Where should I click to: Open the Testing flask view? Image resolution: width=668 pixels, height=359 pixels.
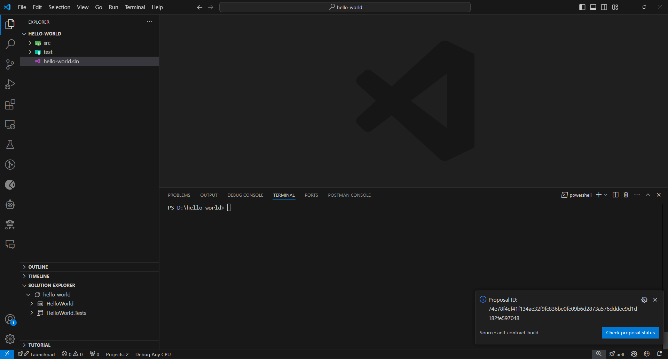[x=10, y=145]
